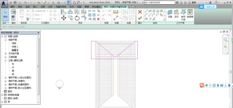The width and height of the screenshot is (233, 108).
Task: Toggle thin lines display in quick access toolbar
Action: 69,3
